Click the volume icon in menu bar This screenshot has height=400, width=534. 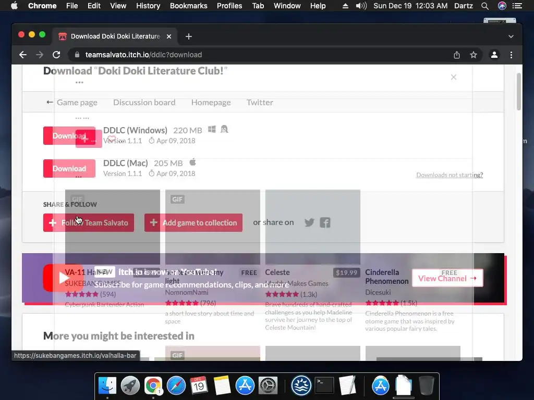click(361, 6)
